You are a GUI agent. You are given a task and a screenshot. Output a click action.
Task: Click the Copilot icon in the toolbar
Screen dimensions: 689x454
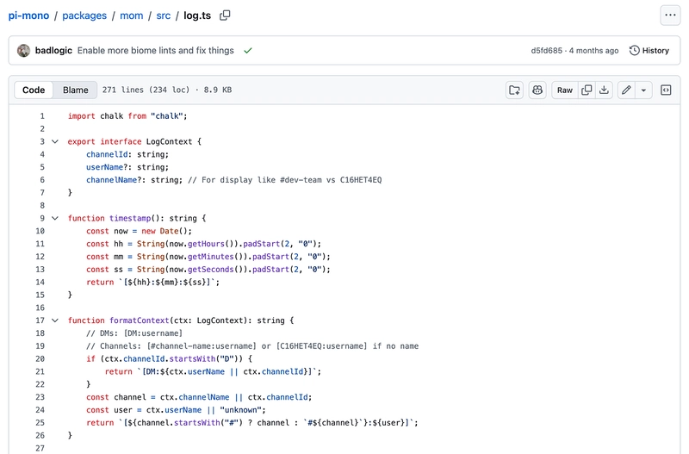coord(537,90)
